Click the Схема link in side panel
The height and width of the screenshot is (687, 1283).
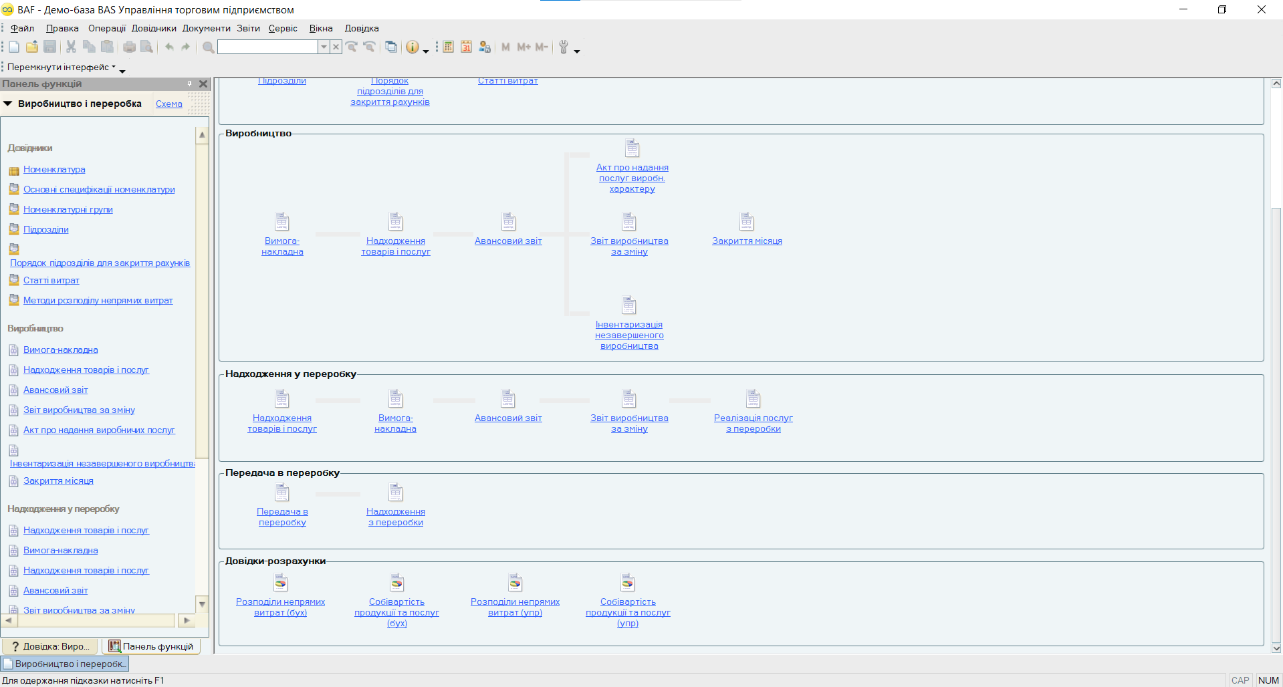(168, 104)
